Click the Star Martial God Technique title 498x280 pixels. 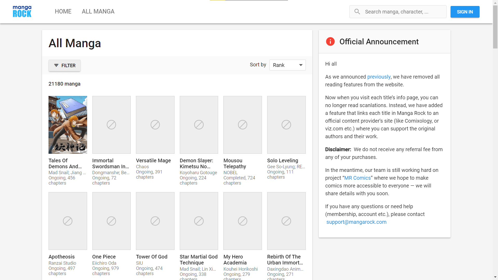tap(199, 260)
